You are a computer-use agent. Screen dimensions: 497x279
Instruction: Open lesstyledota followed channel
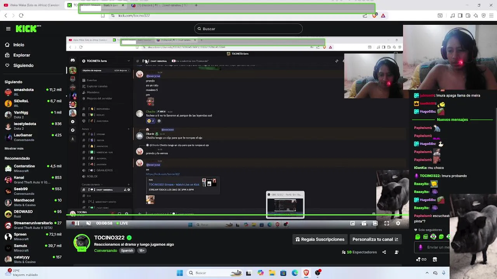coord(33,126)
